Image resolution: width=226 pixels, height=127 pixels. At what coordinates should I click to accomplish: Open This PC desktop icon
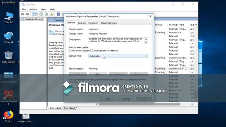click(8, 18)
